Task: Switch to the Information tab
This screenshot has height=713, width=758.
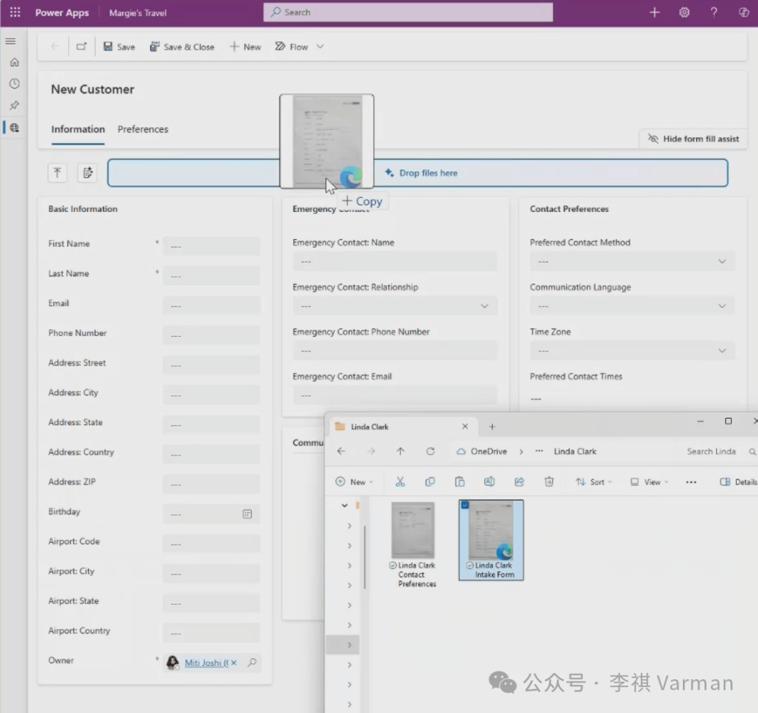Action: point(78,129)
